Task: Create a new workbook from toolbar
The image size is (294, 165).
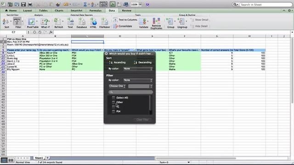Action: tap(3, 4)
